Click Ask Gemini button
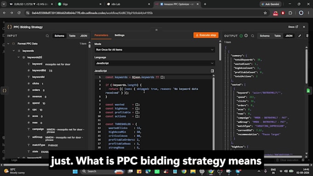The width and height of the screenshot is (313, 176). pyautogui.click(x=271, y=4)
